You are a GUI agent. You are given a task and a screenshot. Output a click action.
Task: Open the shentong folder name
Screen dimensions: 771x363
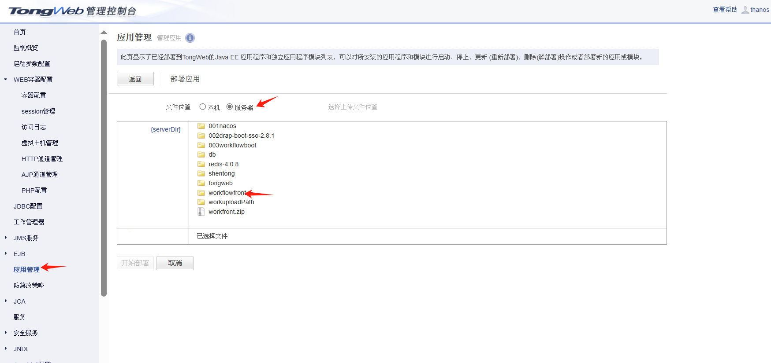[x=222, y=173]
